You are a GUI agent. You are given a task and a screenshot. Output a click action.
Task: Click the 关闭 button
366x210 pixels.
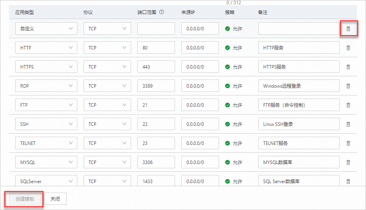[x=55, y=199]
